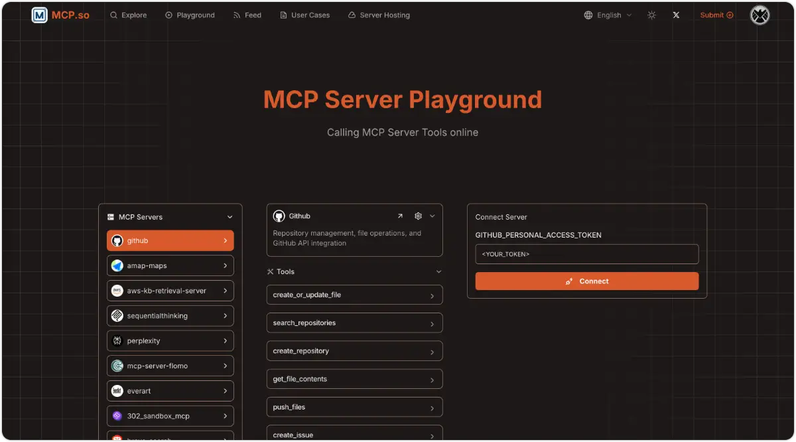This screenshot has width=796, height=442.
Task: Click the YOUR_TOKEN input field
Action: click(x=586, y=254)
